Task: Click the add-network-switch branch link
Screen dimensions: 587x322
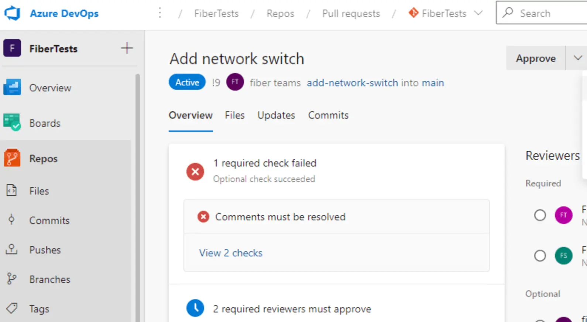Action: [x=352, y=83]
